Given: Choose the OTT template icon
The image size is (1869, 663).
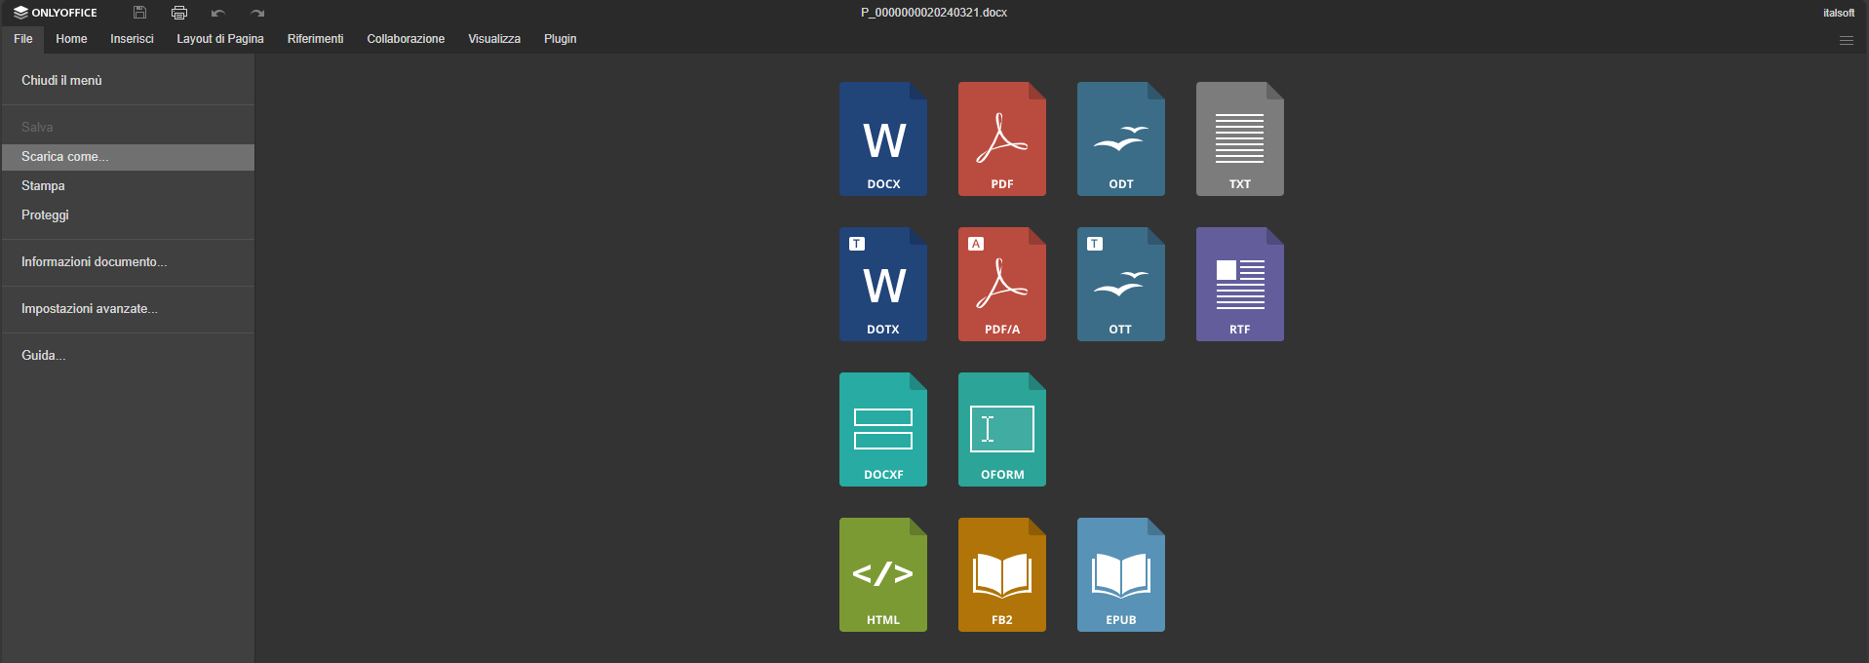Looking at the screenshot, I should [x=1120, y=285].
